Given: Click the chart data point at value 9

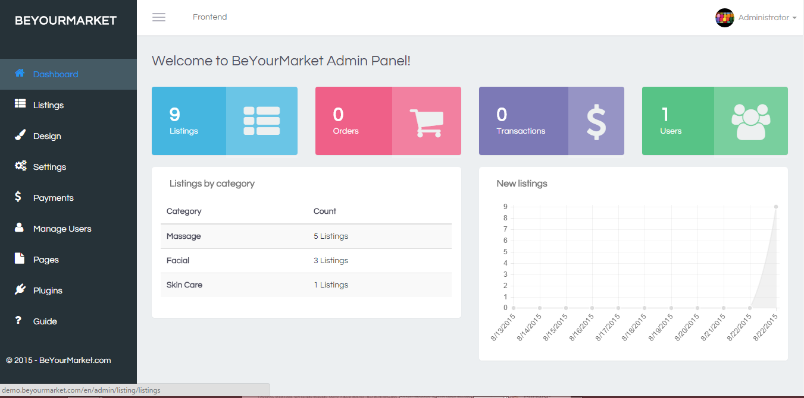Looking at the screenshot, I should tap(776, 207).
